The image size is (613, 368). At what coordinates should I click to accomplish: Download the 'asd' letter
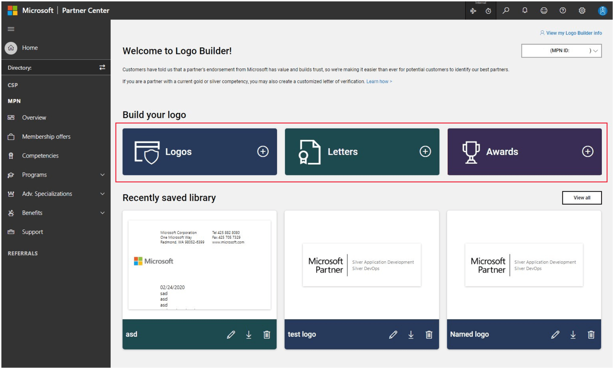tap(249, 335)
